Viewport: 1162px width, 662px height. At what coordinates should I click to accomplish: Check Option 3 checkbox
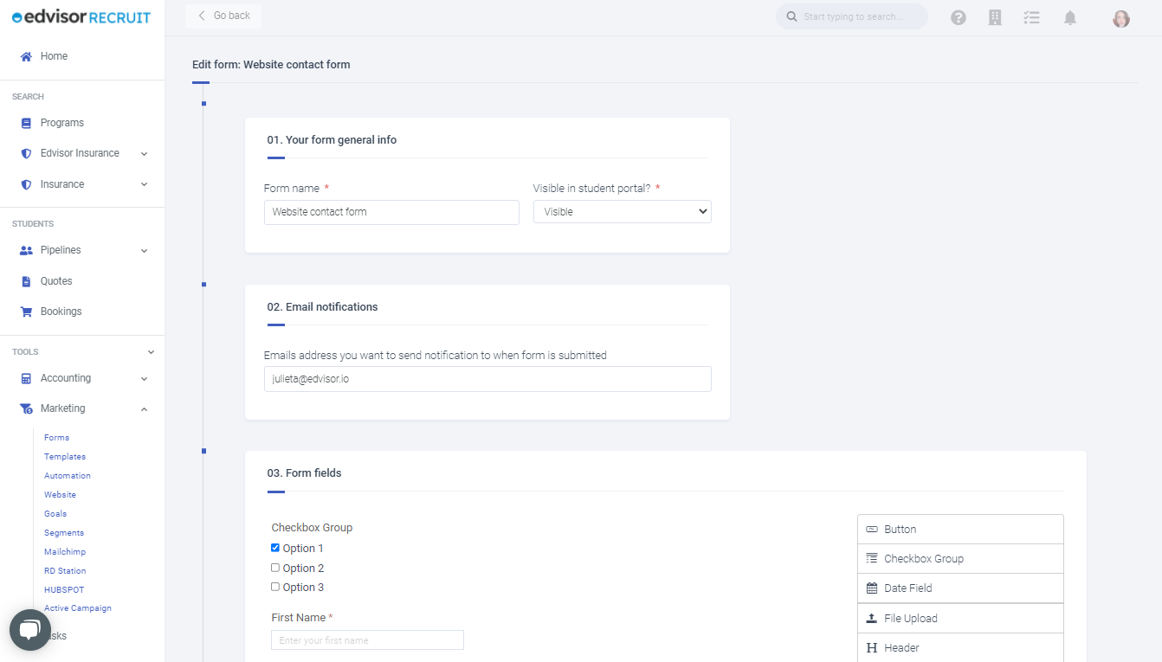click(x=275, y=587)
